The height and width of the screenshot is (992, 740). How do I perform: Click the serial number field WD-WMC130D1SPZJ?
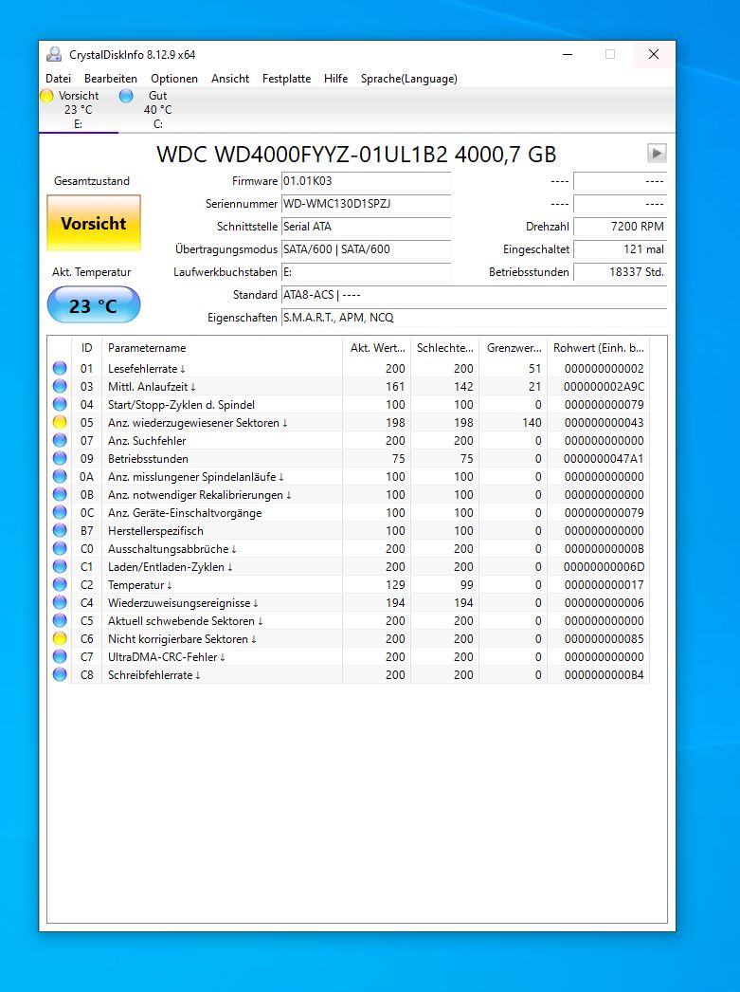(x=366, y=204)
